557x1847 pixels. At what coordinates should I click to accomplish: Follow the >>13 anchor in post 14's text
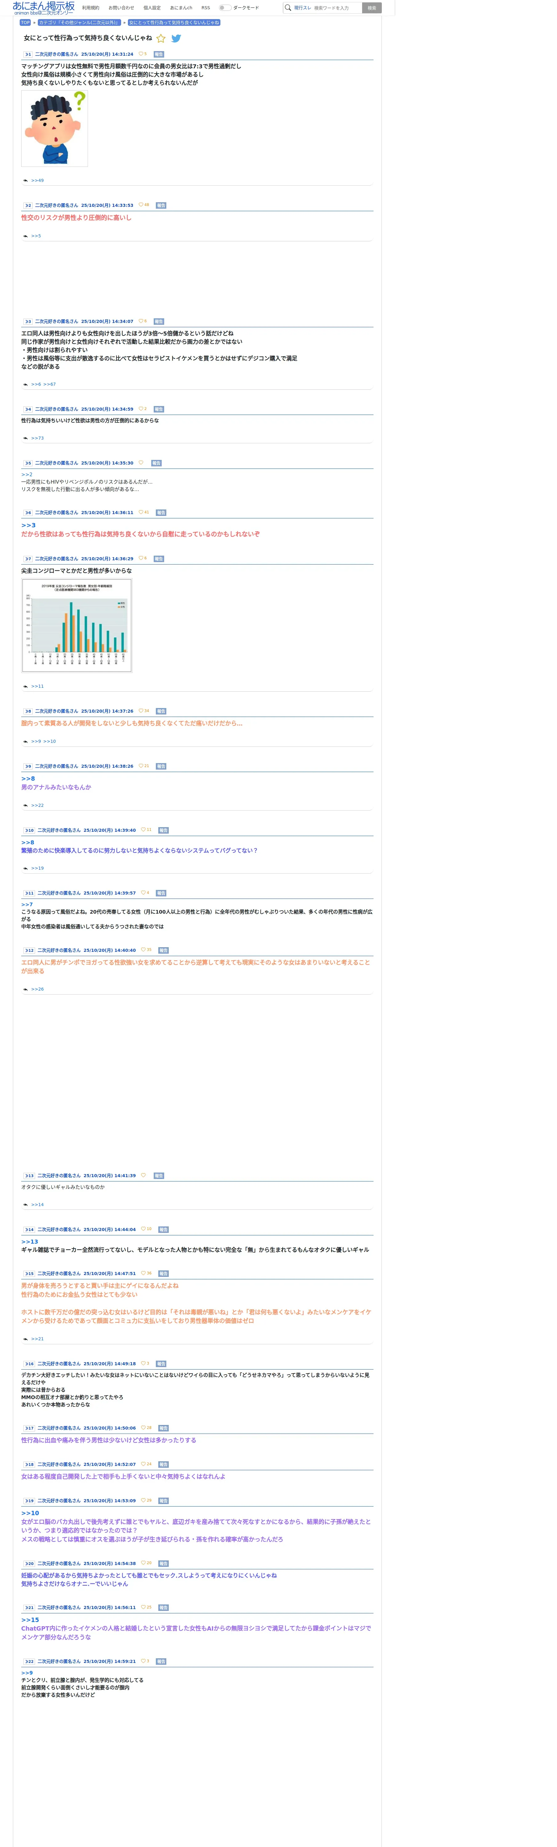tap(29, 1242)
